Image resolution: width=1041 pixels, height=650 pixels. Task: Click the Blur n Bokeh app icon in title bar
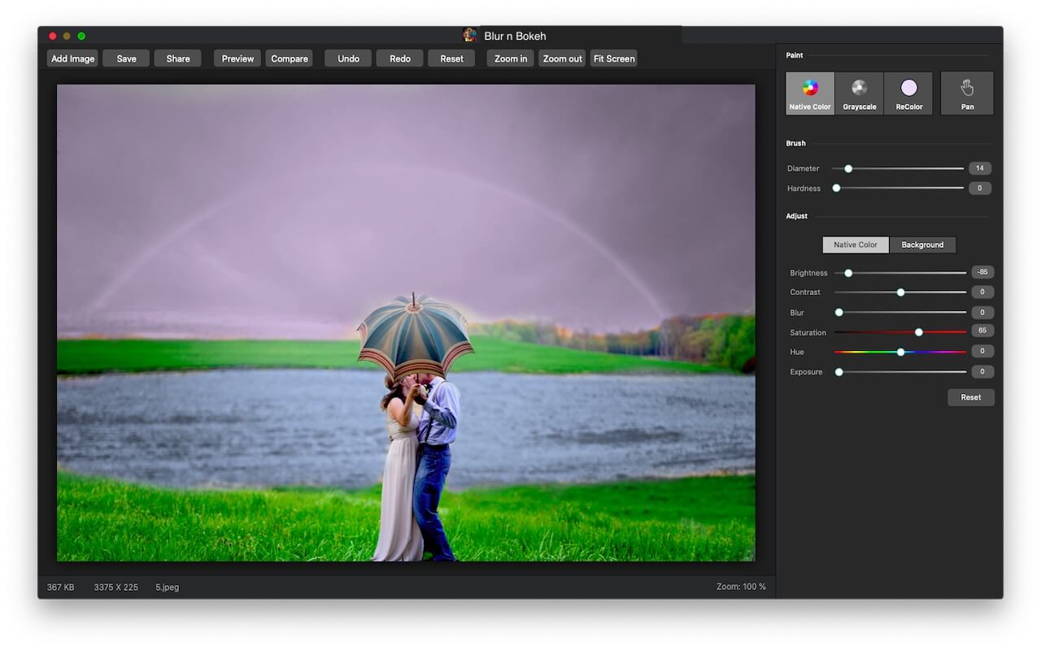[469, 35]
